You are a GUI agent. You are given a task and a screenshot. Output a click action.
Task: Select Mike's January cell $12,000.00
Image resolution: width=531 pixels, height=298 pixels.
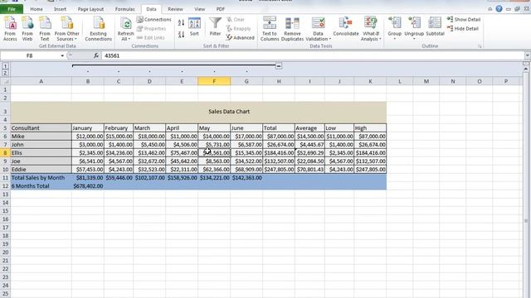coord(88,136)
